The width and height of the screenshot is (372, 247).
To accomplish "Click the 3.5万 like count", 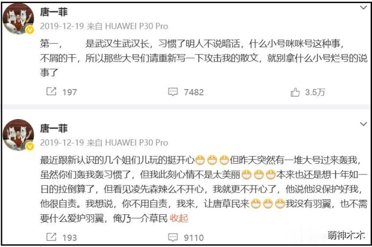I will coord(315,92).
